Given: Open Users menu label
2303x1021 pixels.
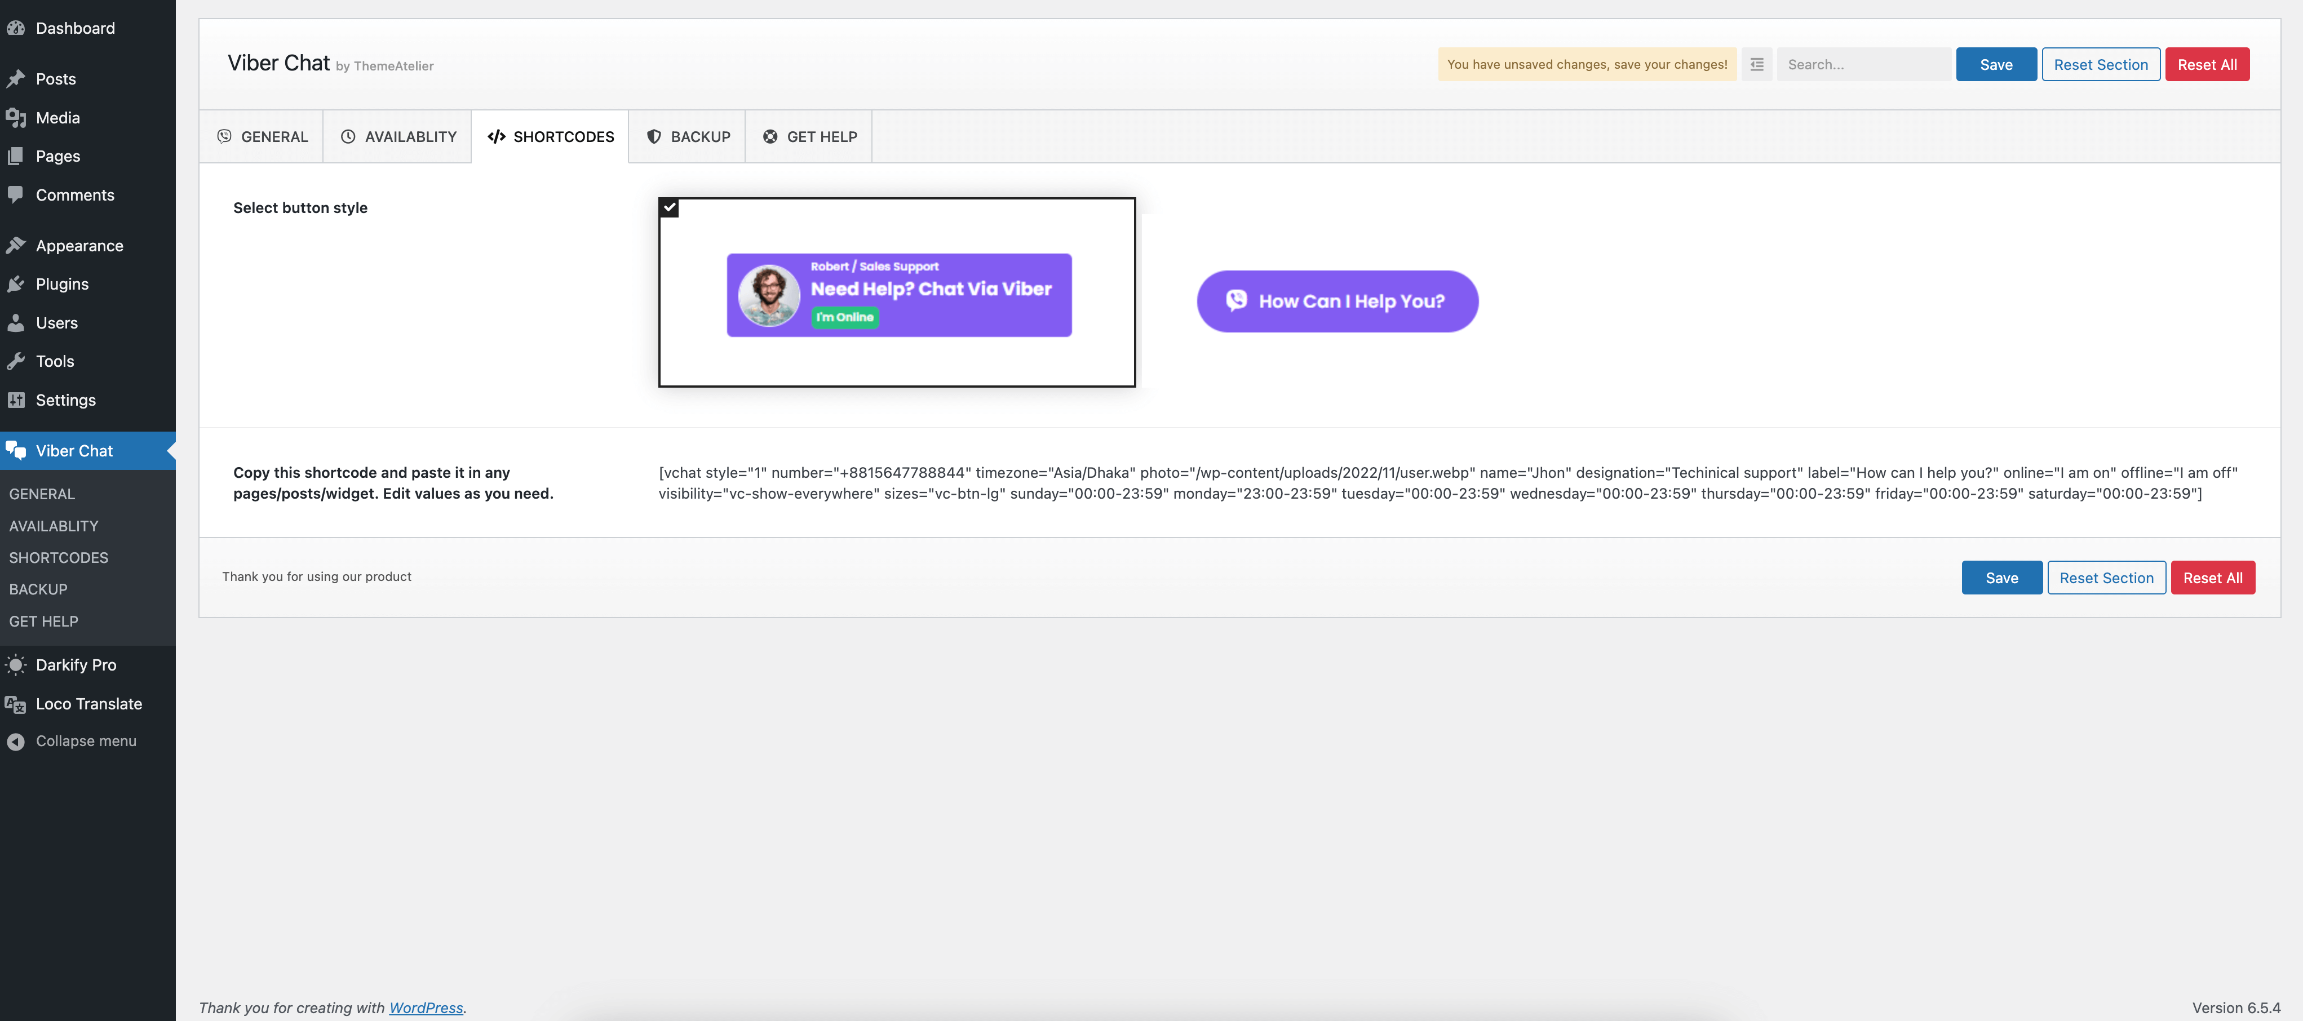Looking at the screenshot, I should tap(56, 322).
